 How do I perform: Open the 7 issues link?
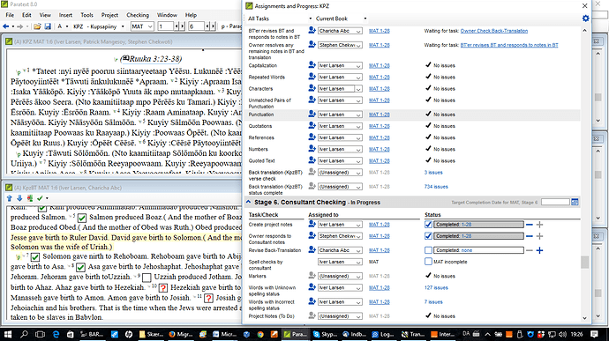point(433,302)
